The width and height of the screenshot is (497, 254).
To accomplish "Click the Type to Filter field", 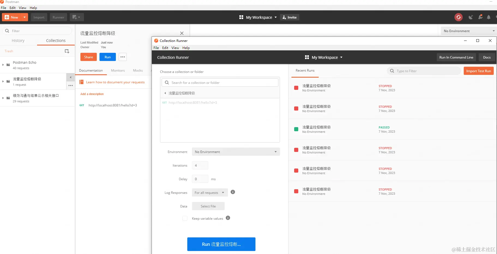I will coord(424,71).
